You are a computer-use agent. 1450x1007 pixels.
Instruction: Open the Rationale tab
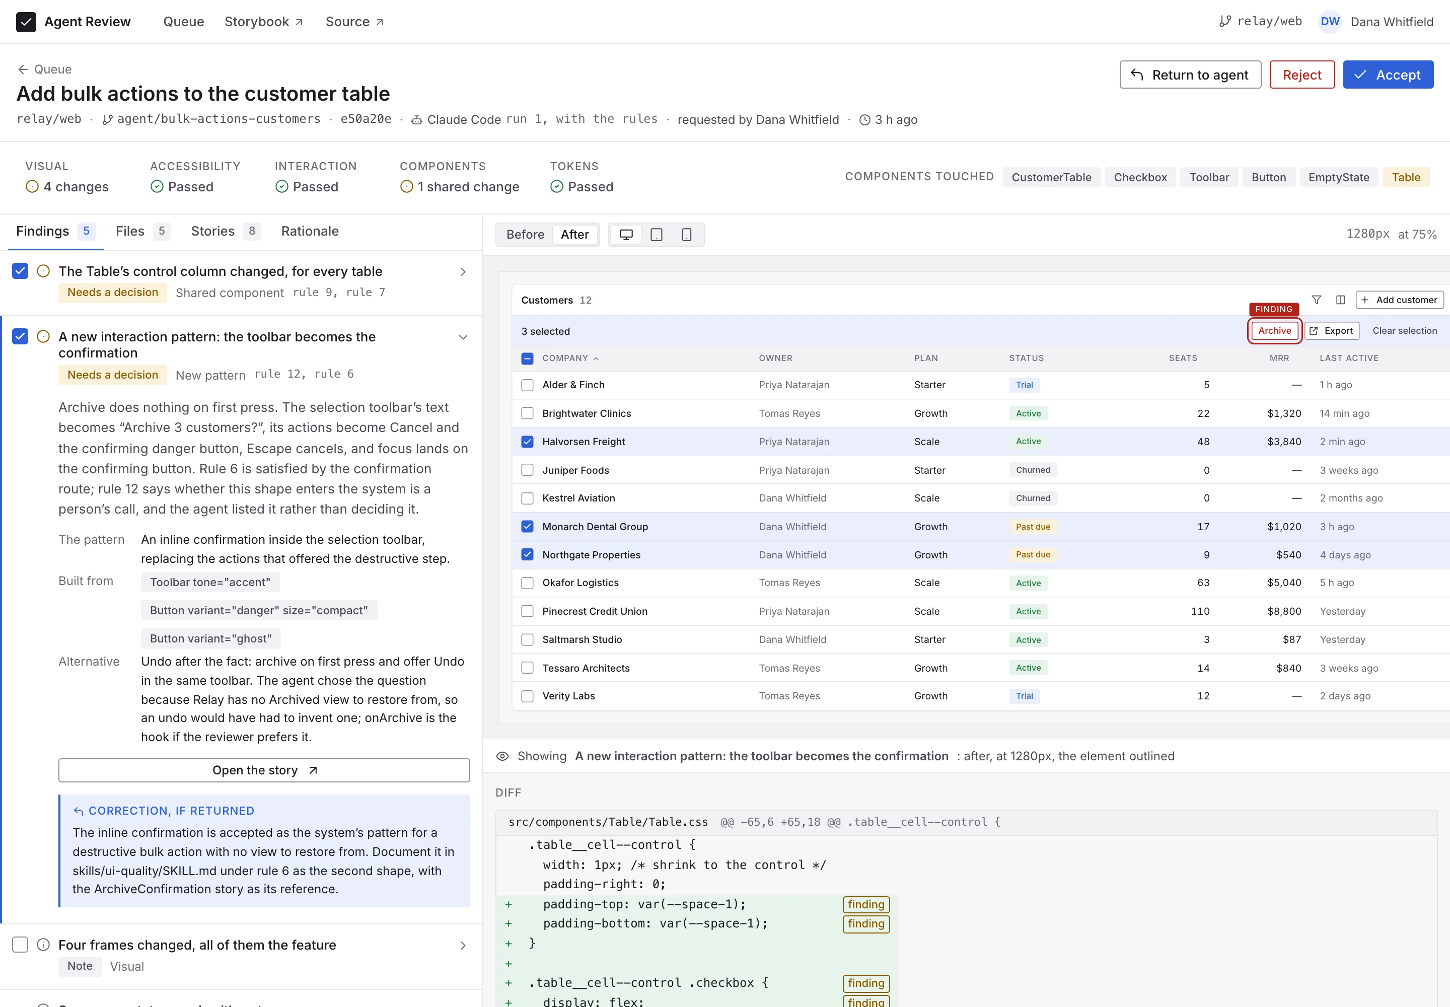click(x=310, y=232)
